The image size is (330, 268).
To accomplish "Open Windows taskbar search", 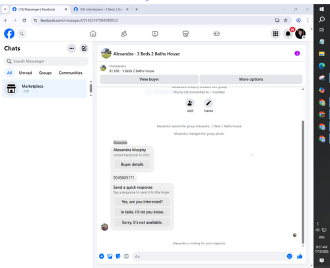I will (x=321, y=20).
